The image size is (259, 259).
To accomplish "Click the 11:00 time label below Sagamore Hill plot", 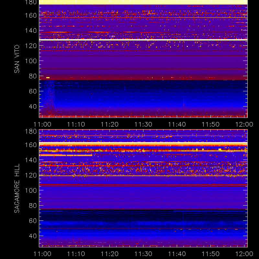I will [42, 254].
